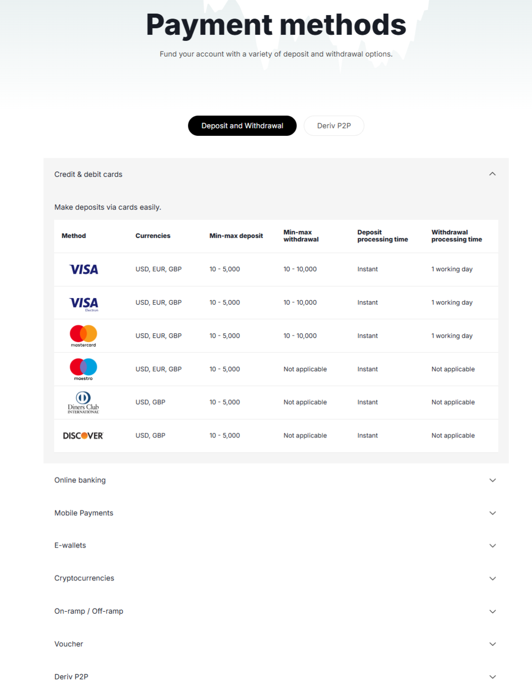Screen dimensions: 532x693
Task: Expand the Mobile Payments chevron
Action: 493,513
